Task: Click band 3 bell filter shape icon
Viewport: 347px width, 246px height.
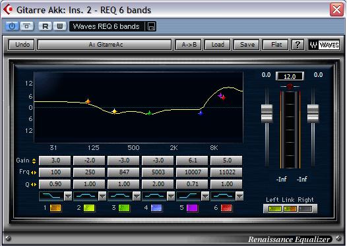Action: [120, 196]
